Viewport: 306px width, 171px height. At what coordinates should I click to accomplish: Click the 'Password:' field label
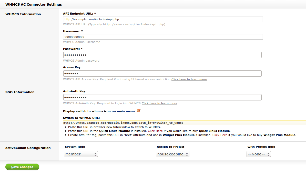[x=73, y=49]
